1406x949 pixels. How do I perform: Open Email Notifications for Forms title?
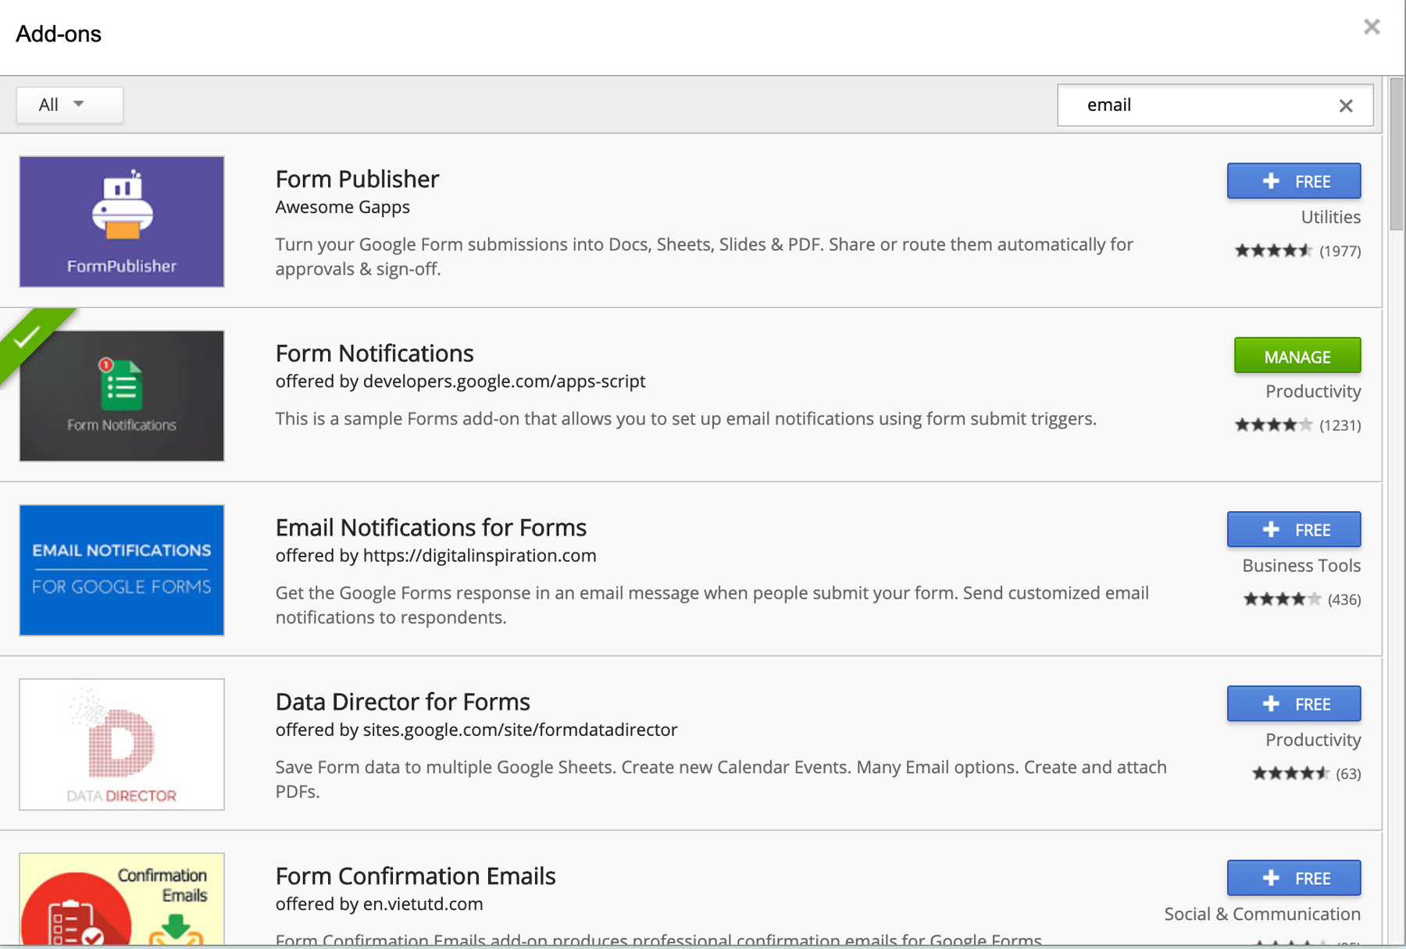[430, 528]
